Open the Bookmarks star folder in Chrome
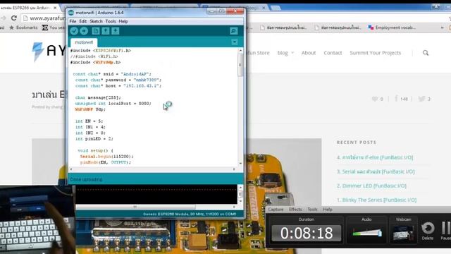 click(x=23, y=28)
